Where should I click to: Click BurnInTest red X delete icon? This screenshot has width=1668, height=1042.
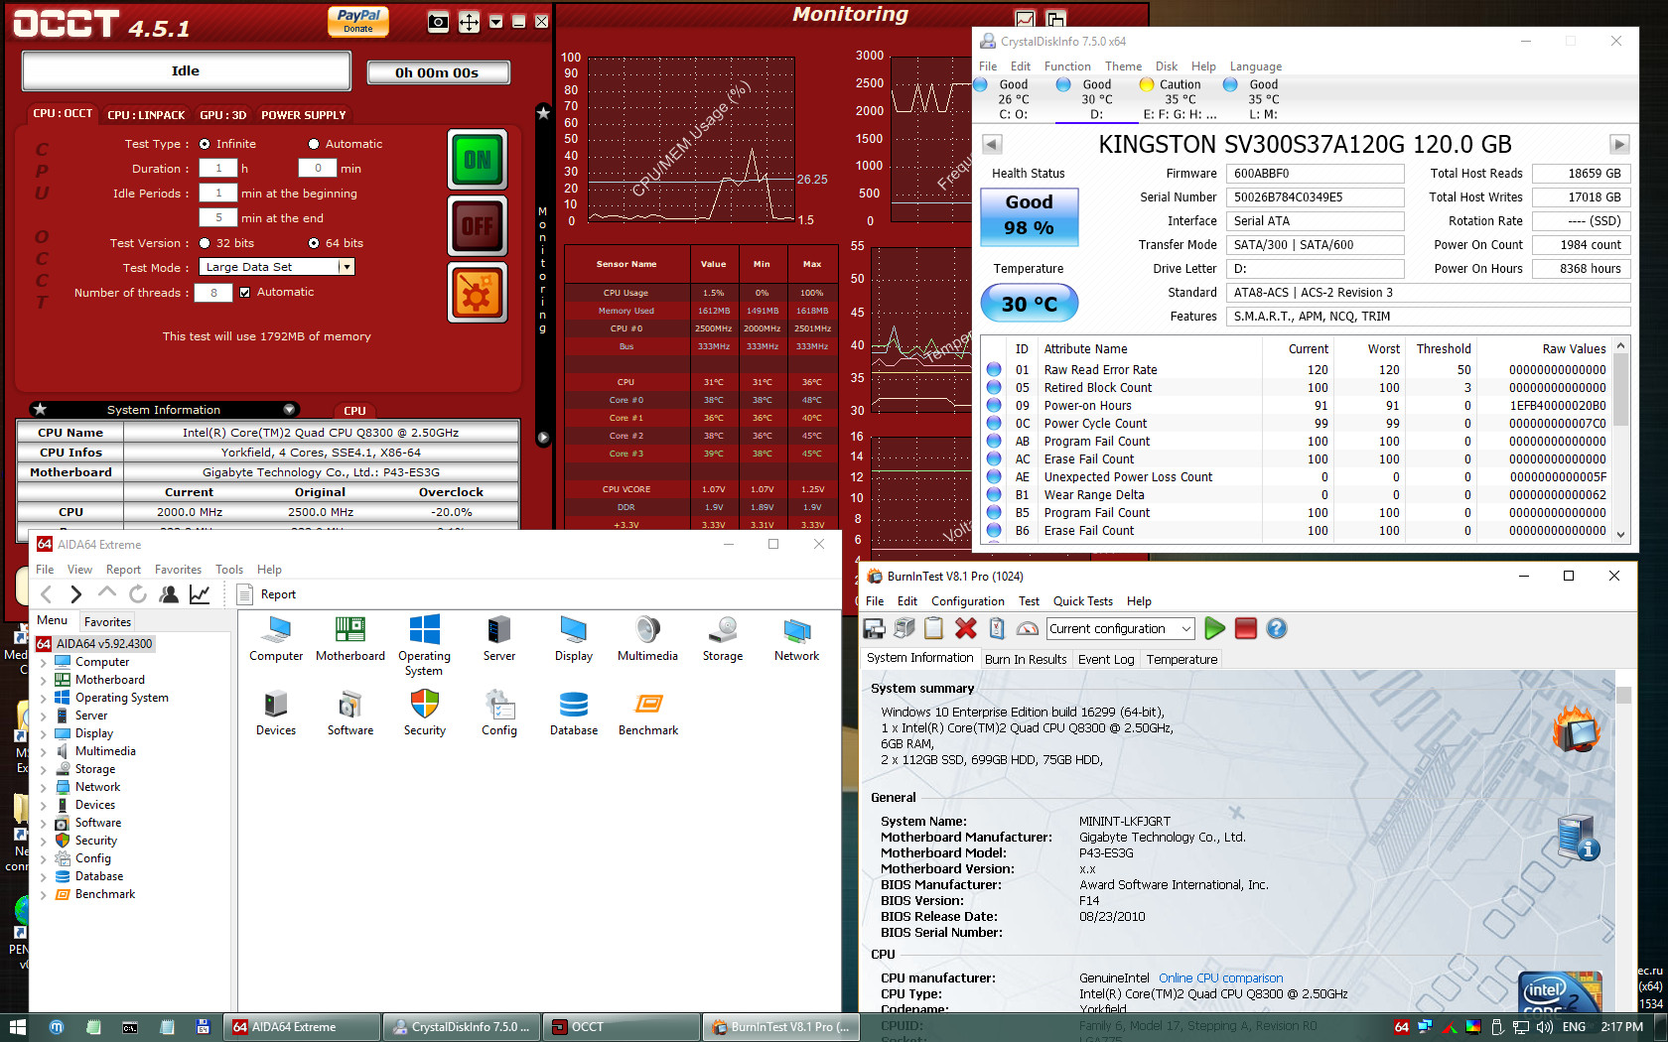(x=966, y=628)
